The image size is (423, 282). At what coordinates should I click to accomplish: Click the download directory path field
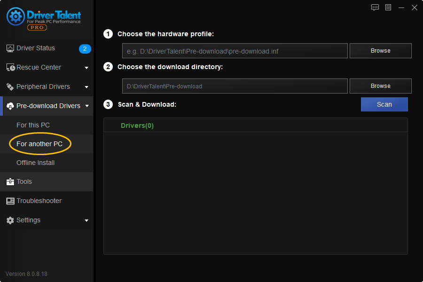pyautogui.click(x=235, y=86)
